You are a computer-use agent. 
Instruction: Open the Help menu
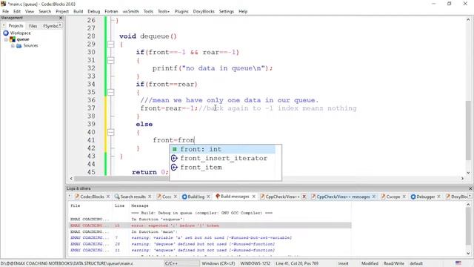click(243, 11)
